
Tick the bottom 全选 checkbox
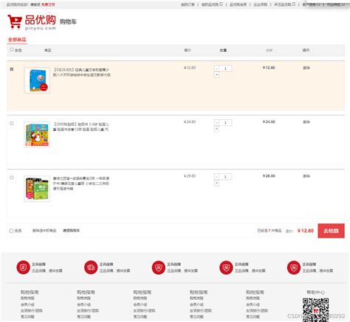pyautogui.click(x=11, y=231)
